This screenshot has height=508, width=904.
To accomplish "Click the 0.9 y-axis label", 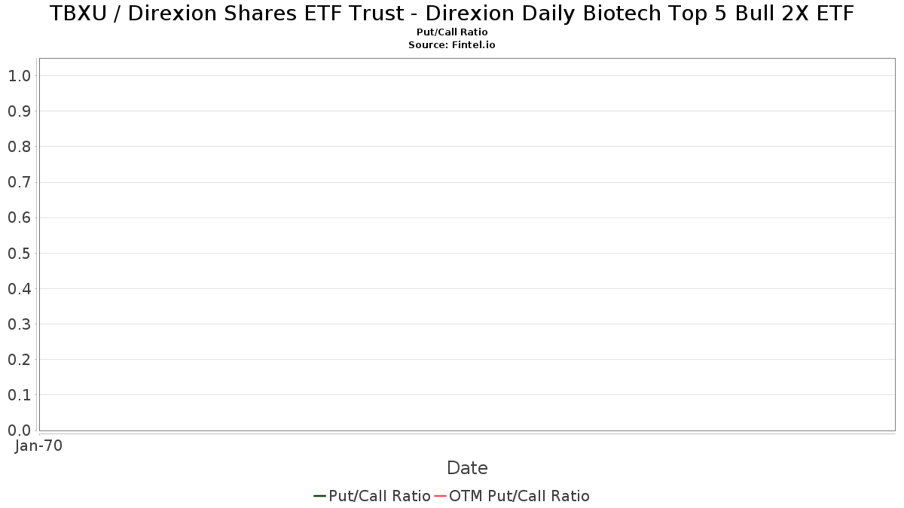I will coord(19,111).
